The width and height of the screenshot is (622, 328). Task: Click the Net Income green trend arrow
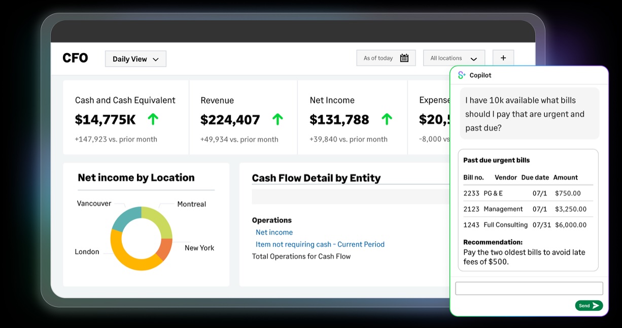click(387, 119)
